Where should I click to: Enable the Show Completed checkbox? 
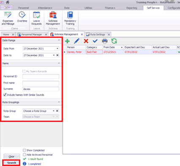coord(25,150)
